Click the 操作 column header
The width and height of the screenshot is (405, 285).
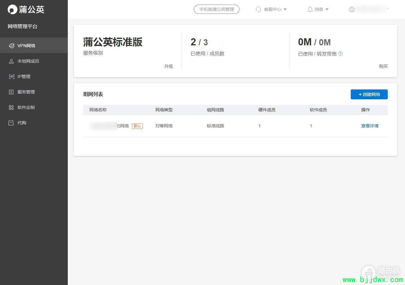coord(366,110)
